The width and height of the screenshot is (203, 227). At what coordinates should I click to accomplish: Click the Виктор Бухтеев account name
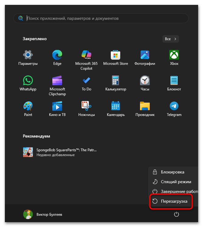(49, 215)
